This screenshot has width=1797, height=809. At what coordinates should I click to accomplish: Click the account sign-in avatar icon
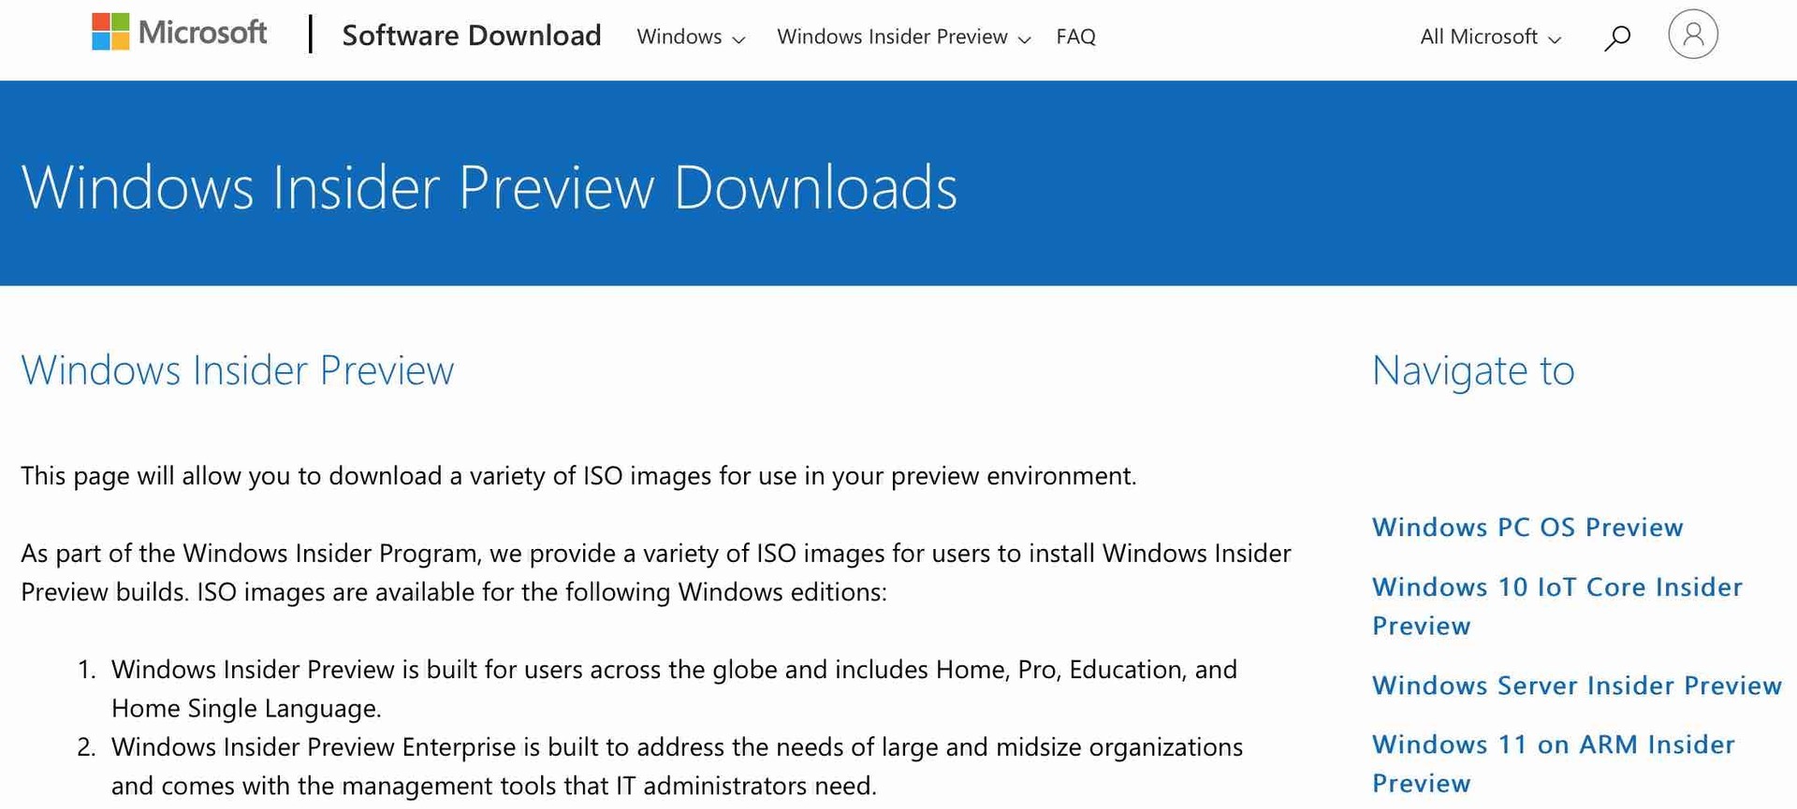(x=1692, y=35)
